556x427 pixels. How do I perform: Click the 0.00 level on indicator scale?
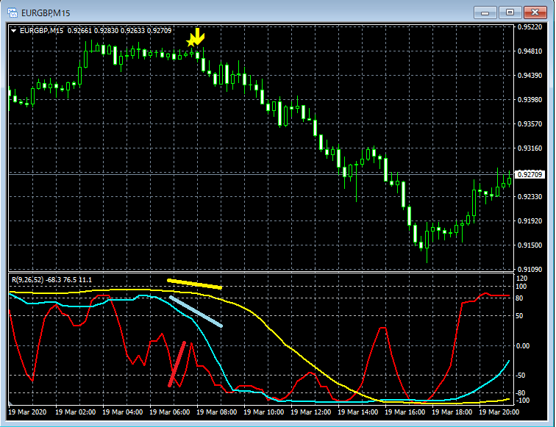tap(523, 346)
